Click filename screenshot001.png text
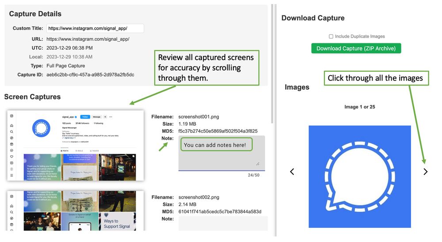Viewport: 442px width, 242px height. pyautogui.click(x=199, y=117)
